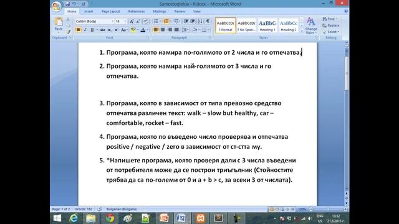Apply the Heading 1 style

point(267,26)
